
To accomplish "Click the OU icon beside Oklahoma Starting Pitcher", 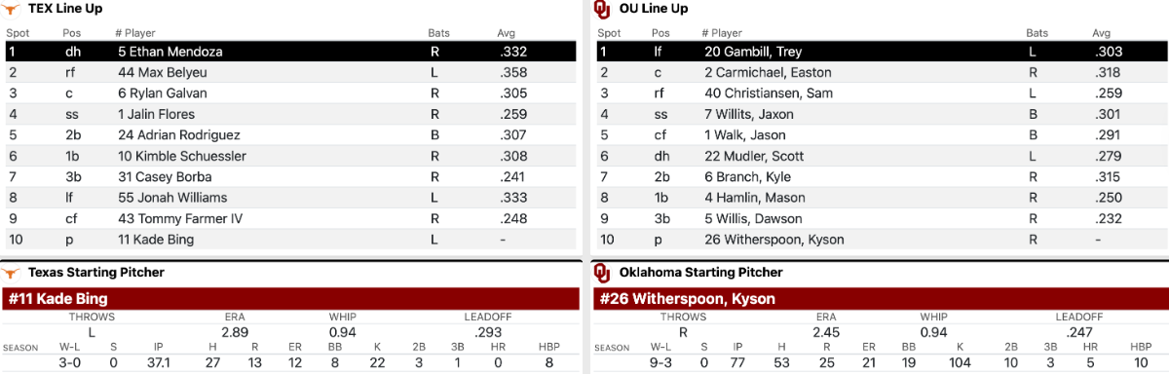I will click(601, 273).
